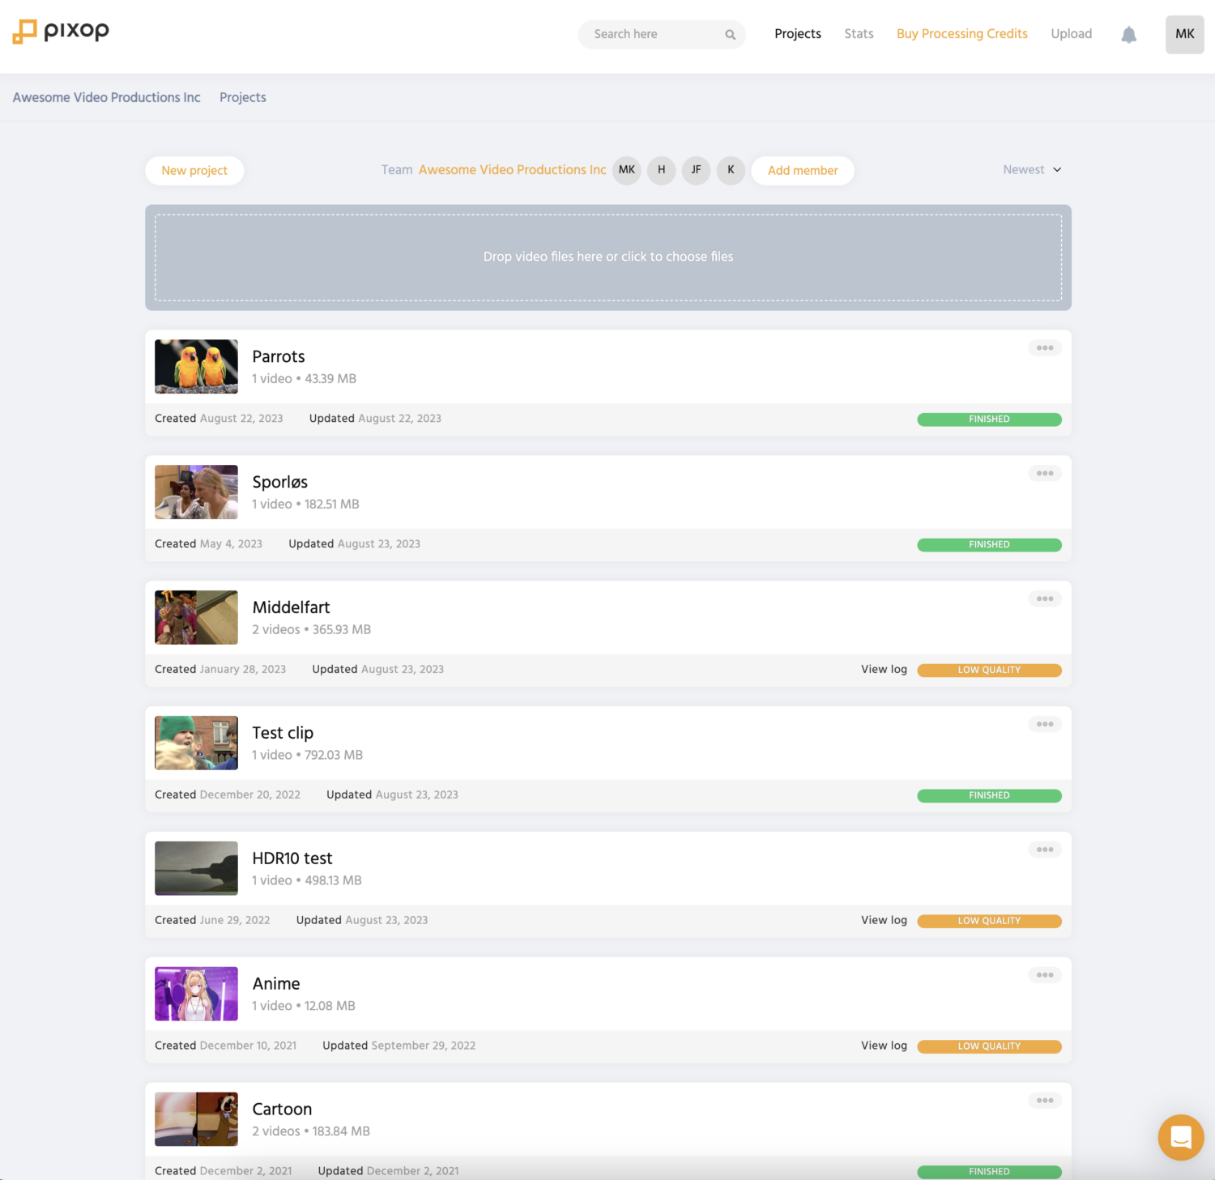Open the options menu for the Parrots project
The image size is (1215, 1180).
pyautogui.click(x=1045, y=347)
